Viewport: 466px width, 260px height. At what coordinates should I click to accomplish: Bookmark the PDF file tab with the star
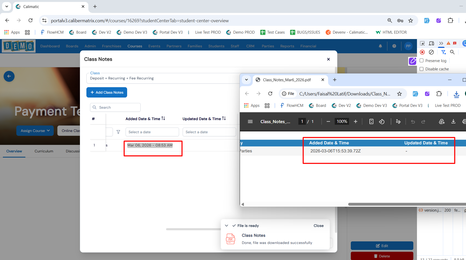[399, 94]
